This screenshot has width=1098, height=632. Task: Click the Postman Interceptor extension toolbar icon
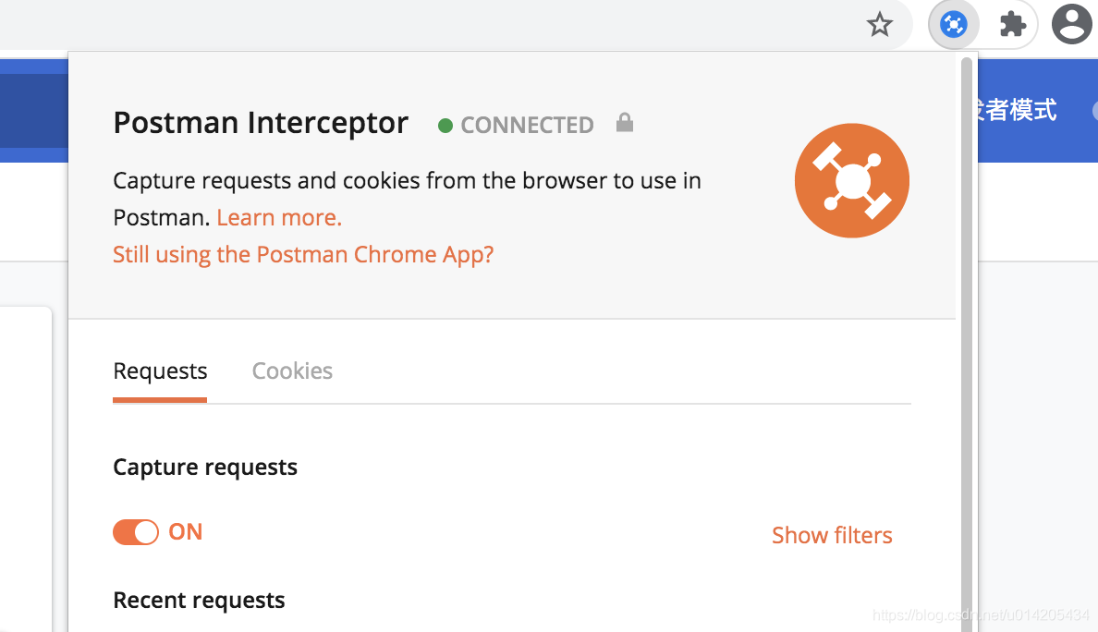(953, 25)
